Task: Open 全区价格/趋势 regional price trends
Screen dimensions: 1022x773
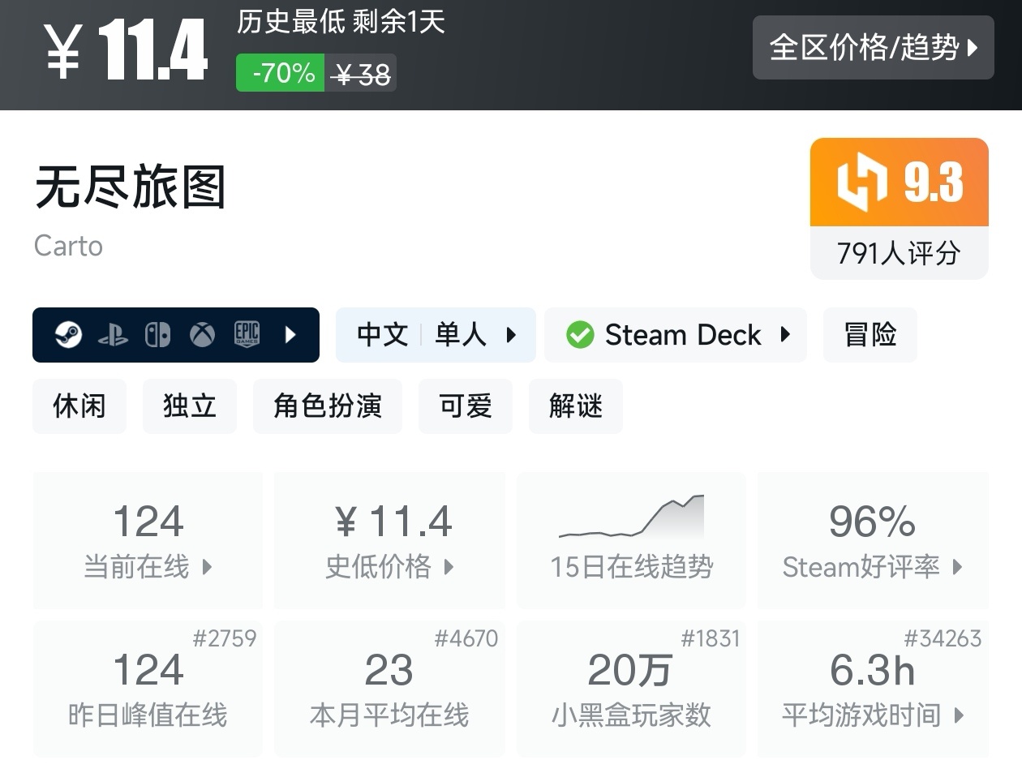Action: [873, 48]
